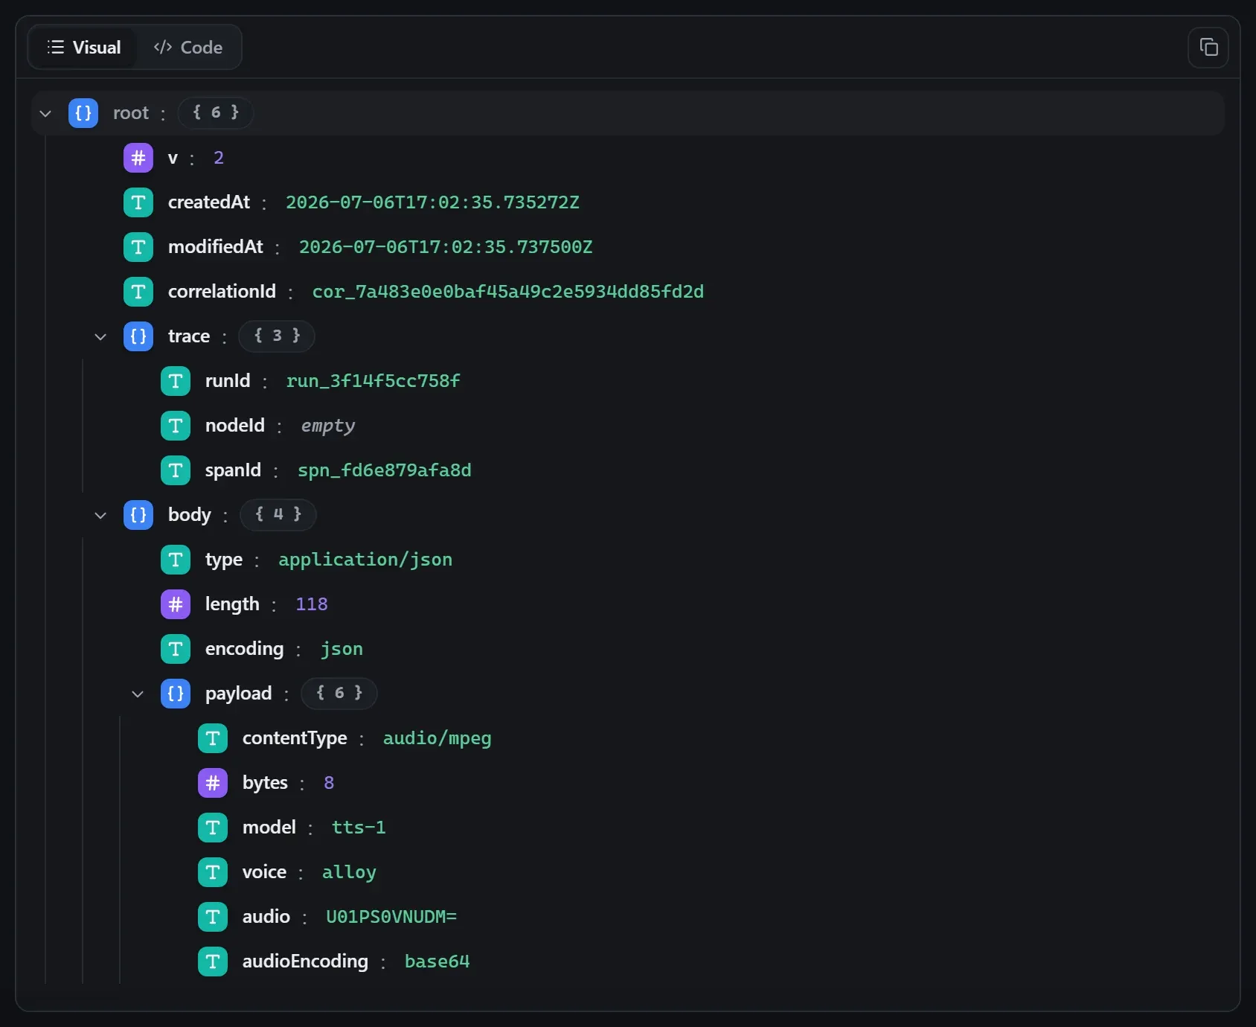The width and height of the screenshot is (1256, 1027).
Task: Click the text type icon for audioEncoding
Action: pyautogui.click(x=213, y=962)
